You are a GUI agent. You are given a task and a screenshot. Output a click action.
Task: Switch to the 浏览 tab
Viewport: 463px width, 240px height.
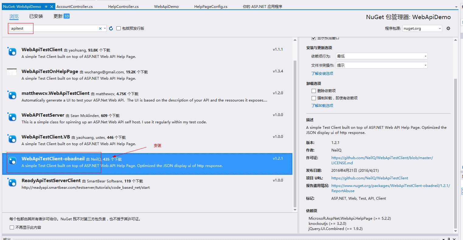tap(14, 16)
